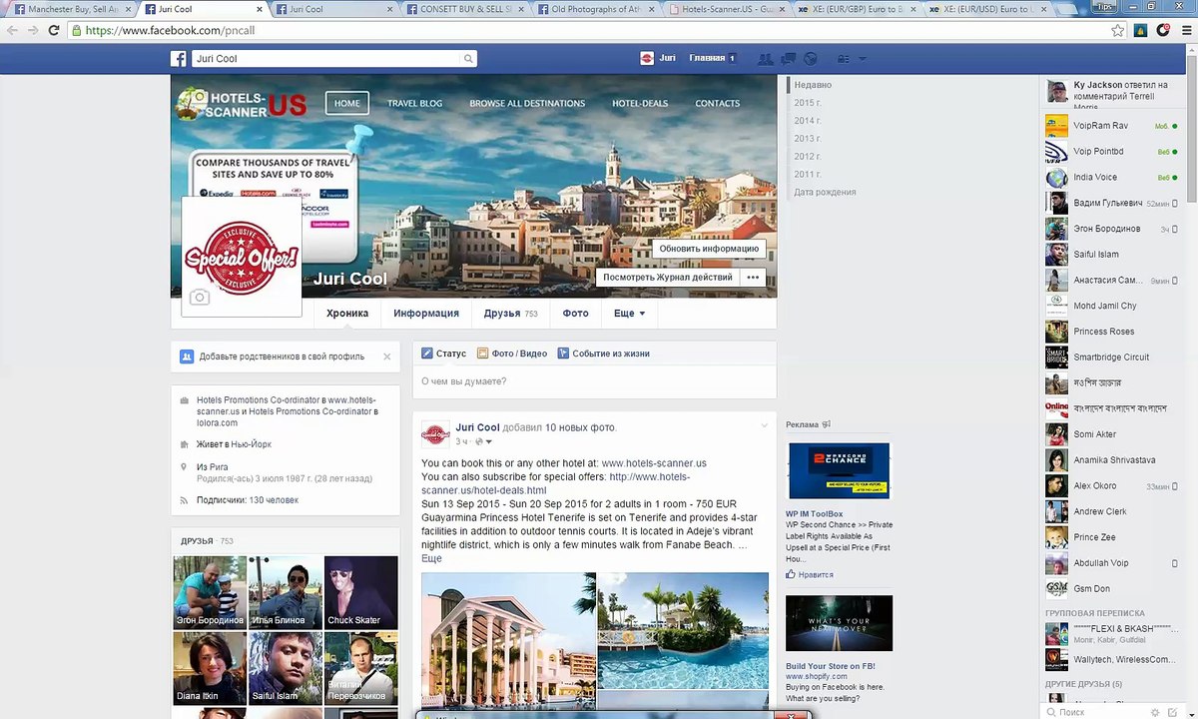
Task: Bookmark page with star icon
Action: click(x=1118, y=30)
